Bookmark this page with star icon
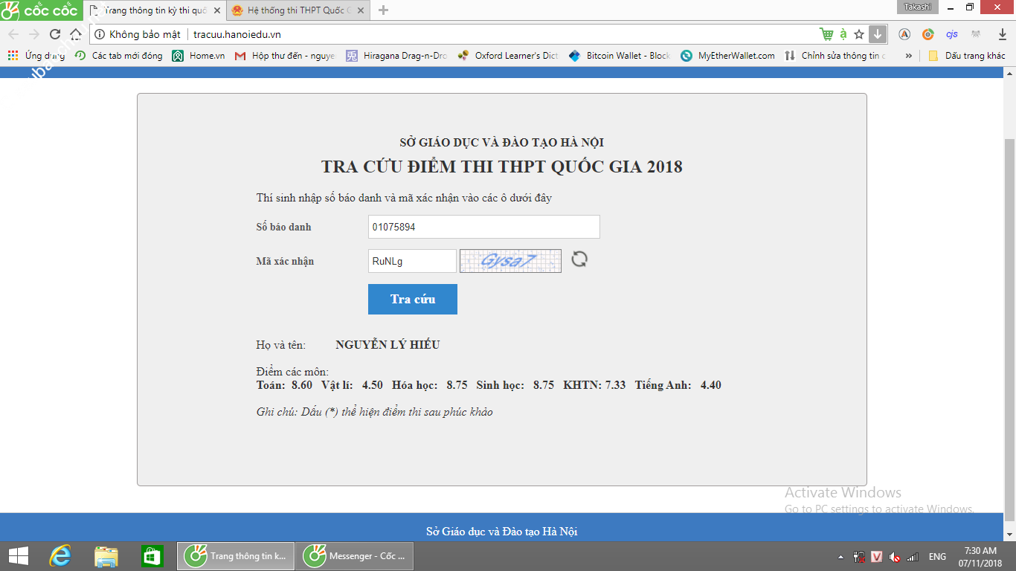 tap(859, 34)
